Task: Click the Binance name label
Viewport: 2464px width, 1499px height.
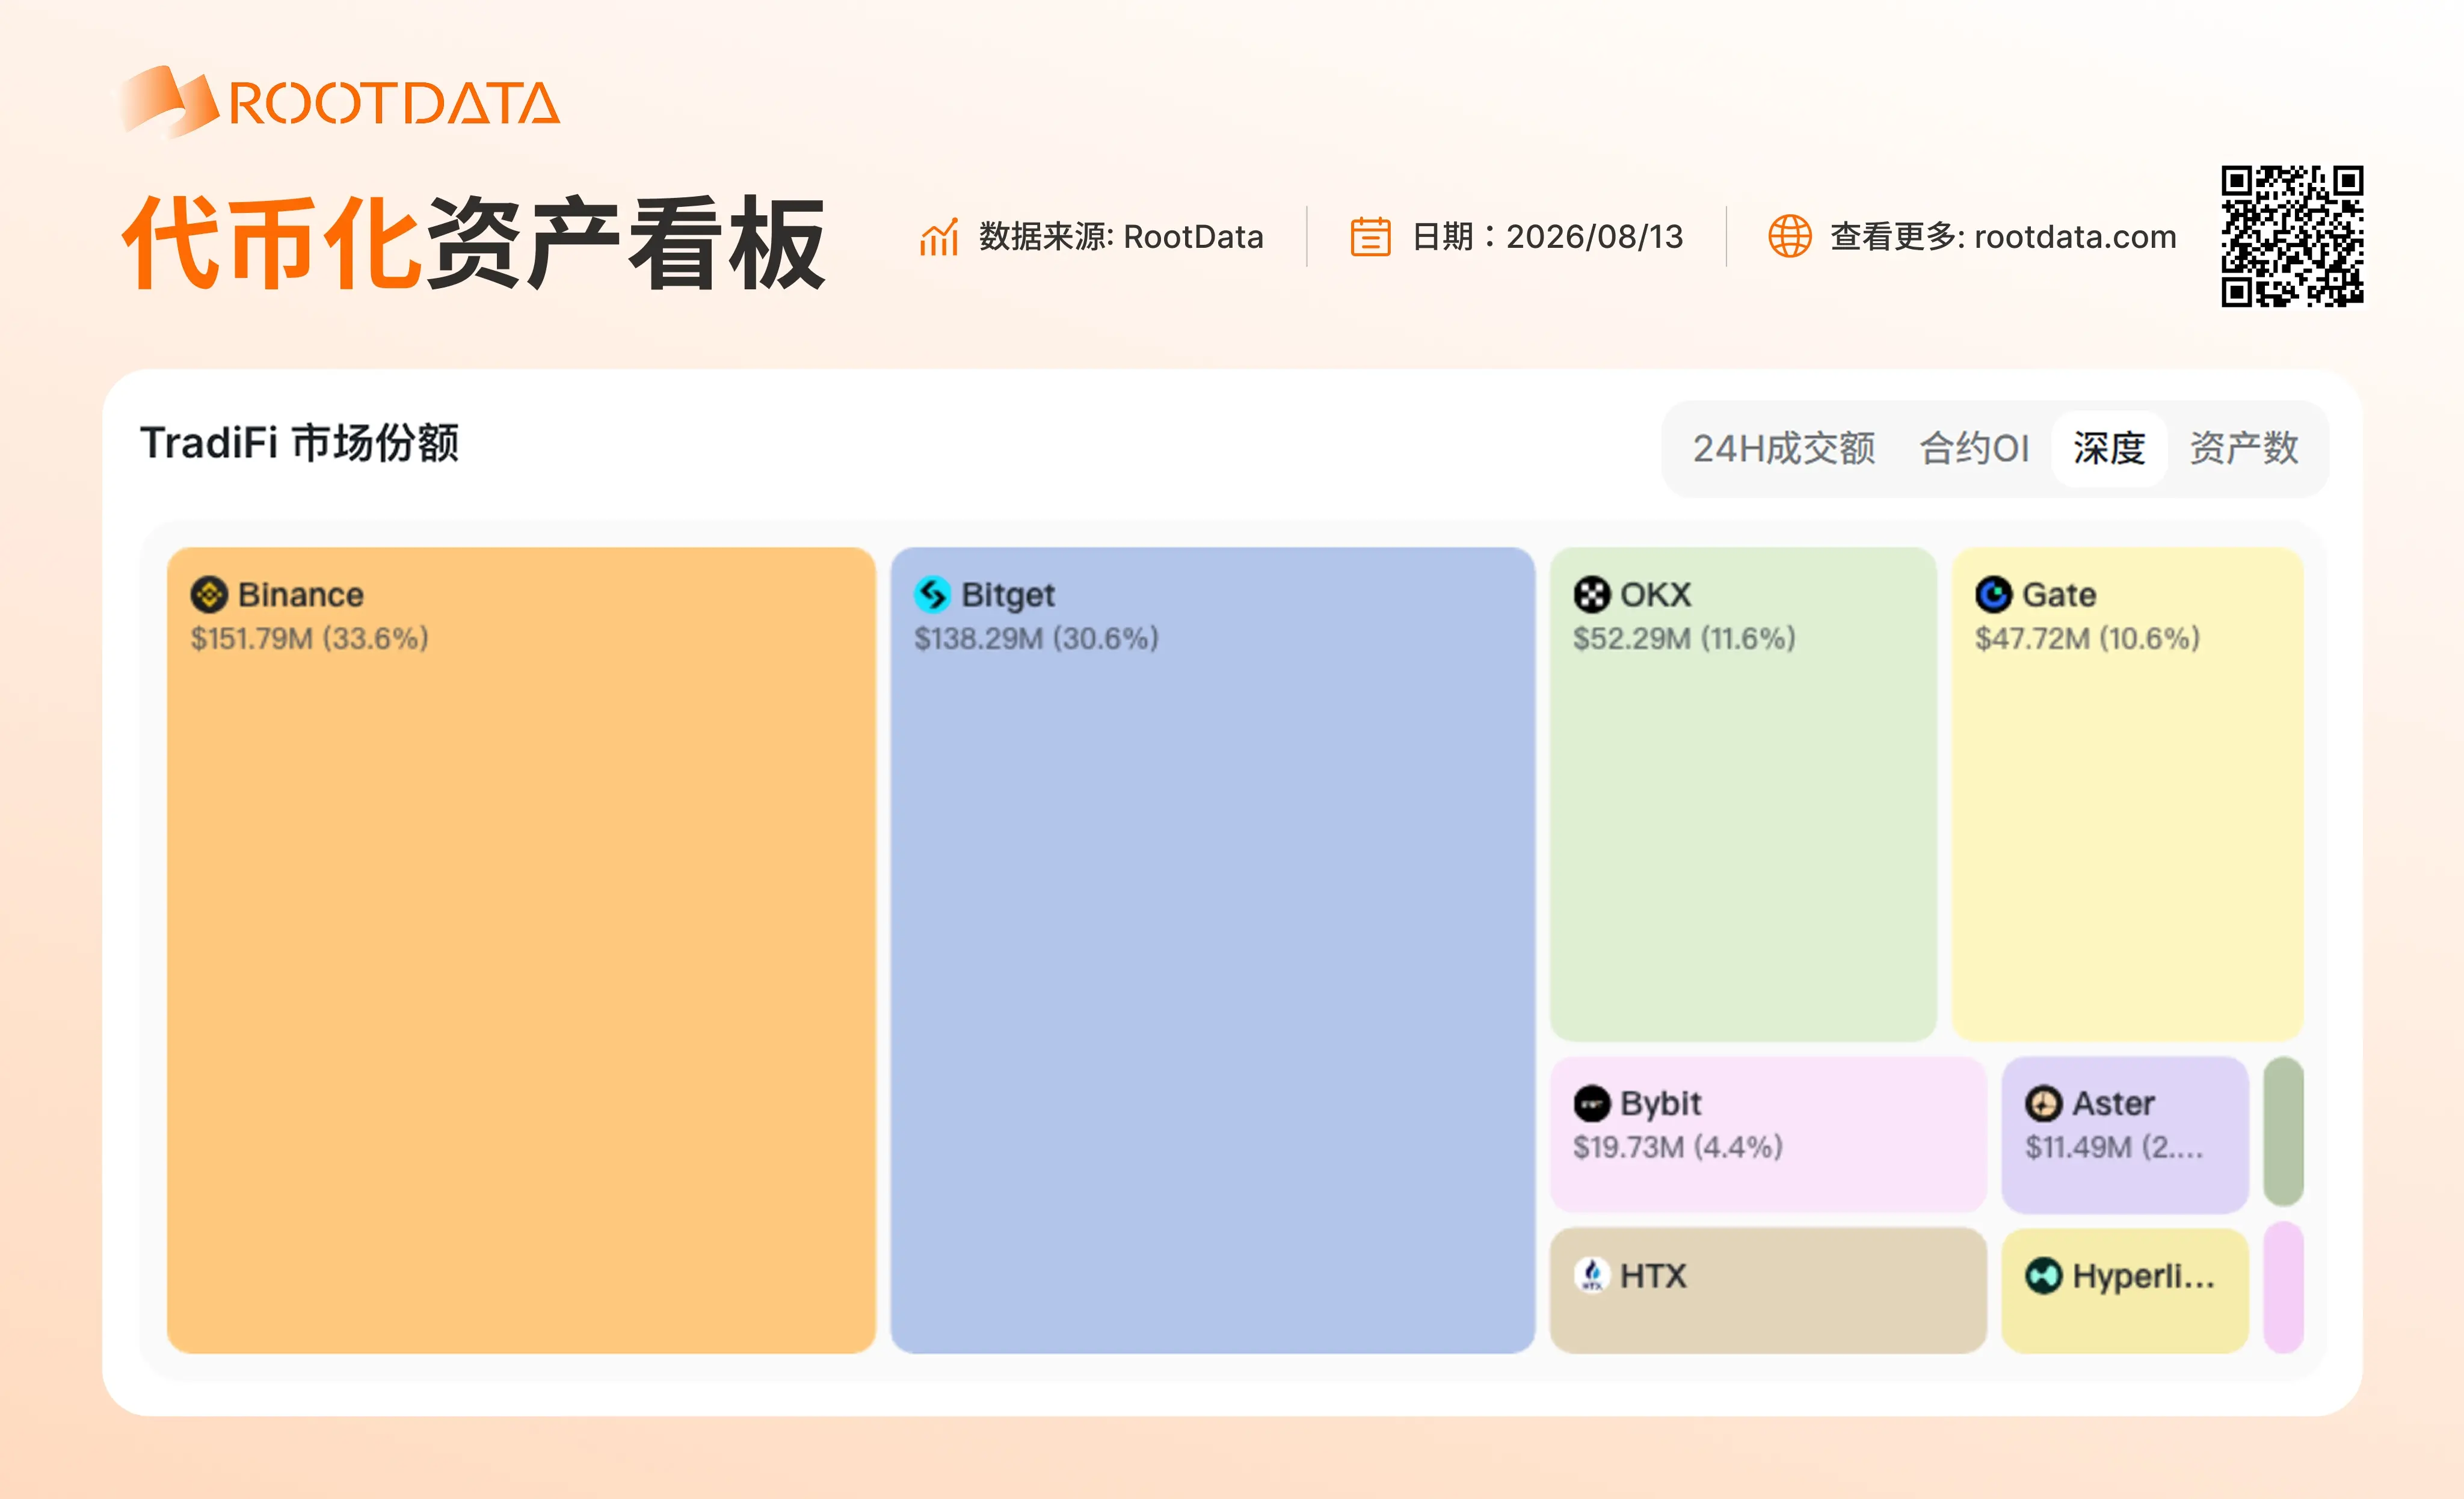Action: click(301, 595)
